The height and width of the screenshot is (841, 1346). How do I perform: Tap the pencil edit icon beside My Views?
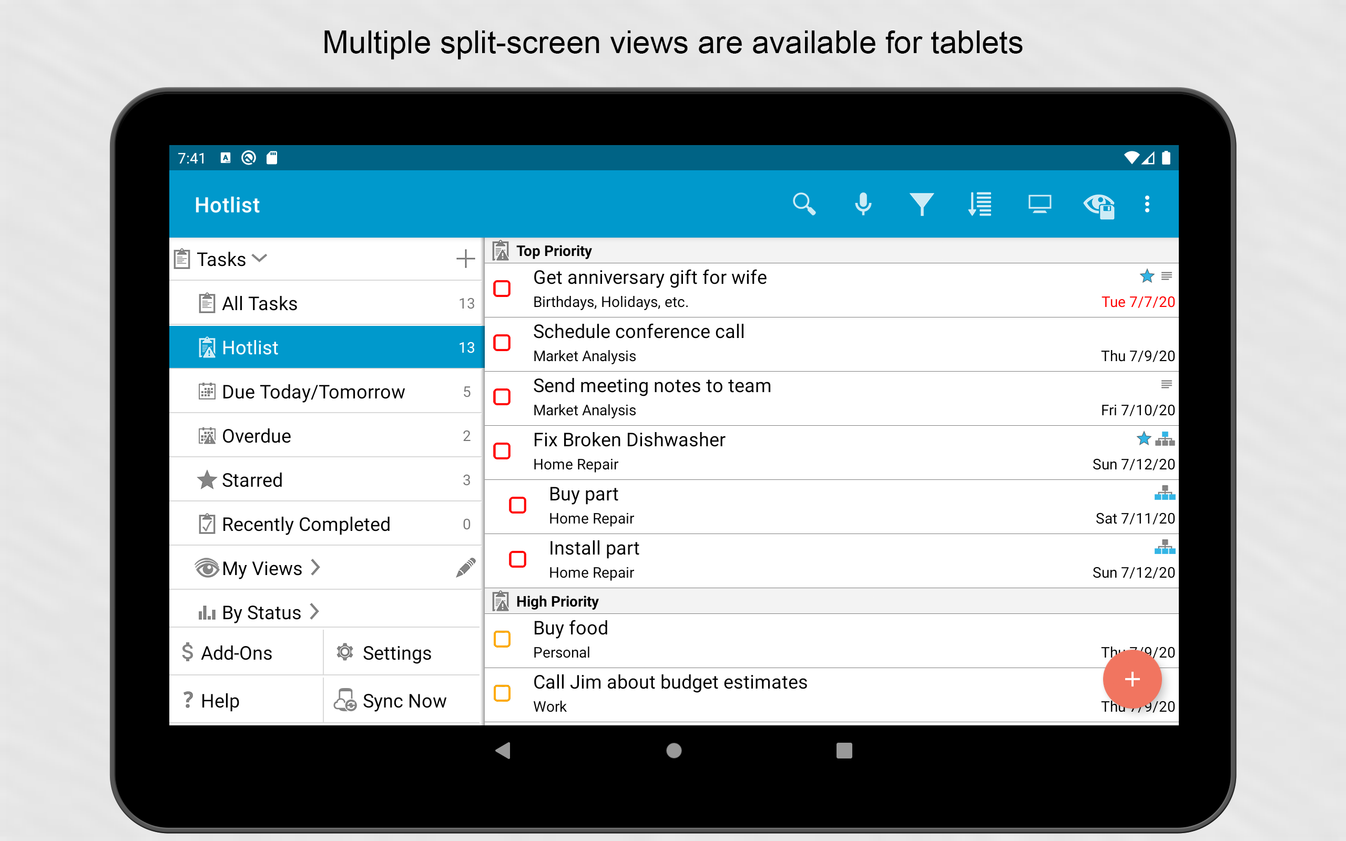465,568
